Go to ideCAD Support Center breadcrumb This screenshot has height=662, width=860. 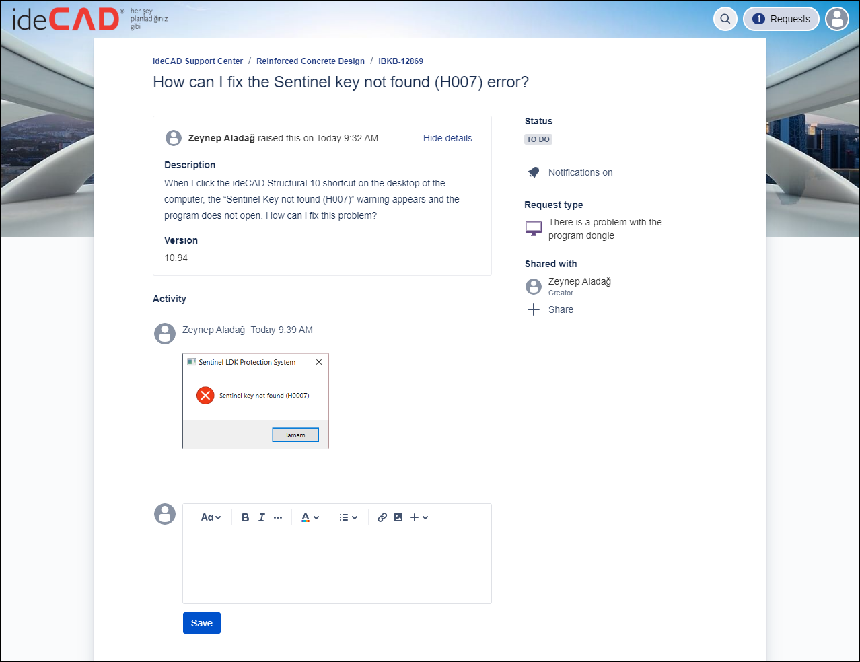(x=198, y=61)
